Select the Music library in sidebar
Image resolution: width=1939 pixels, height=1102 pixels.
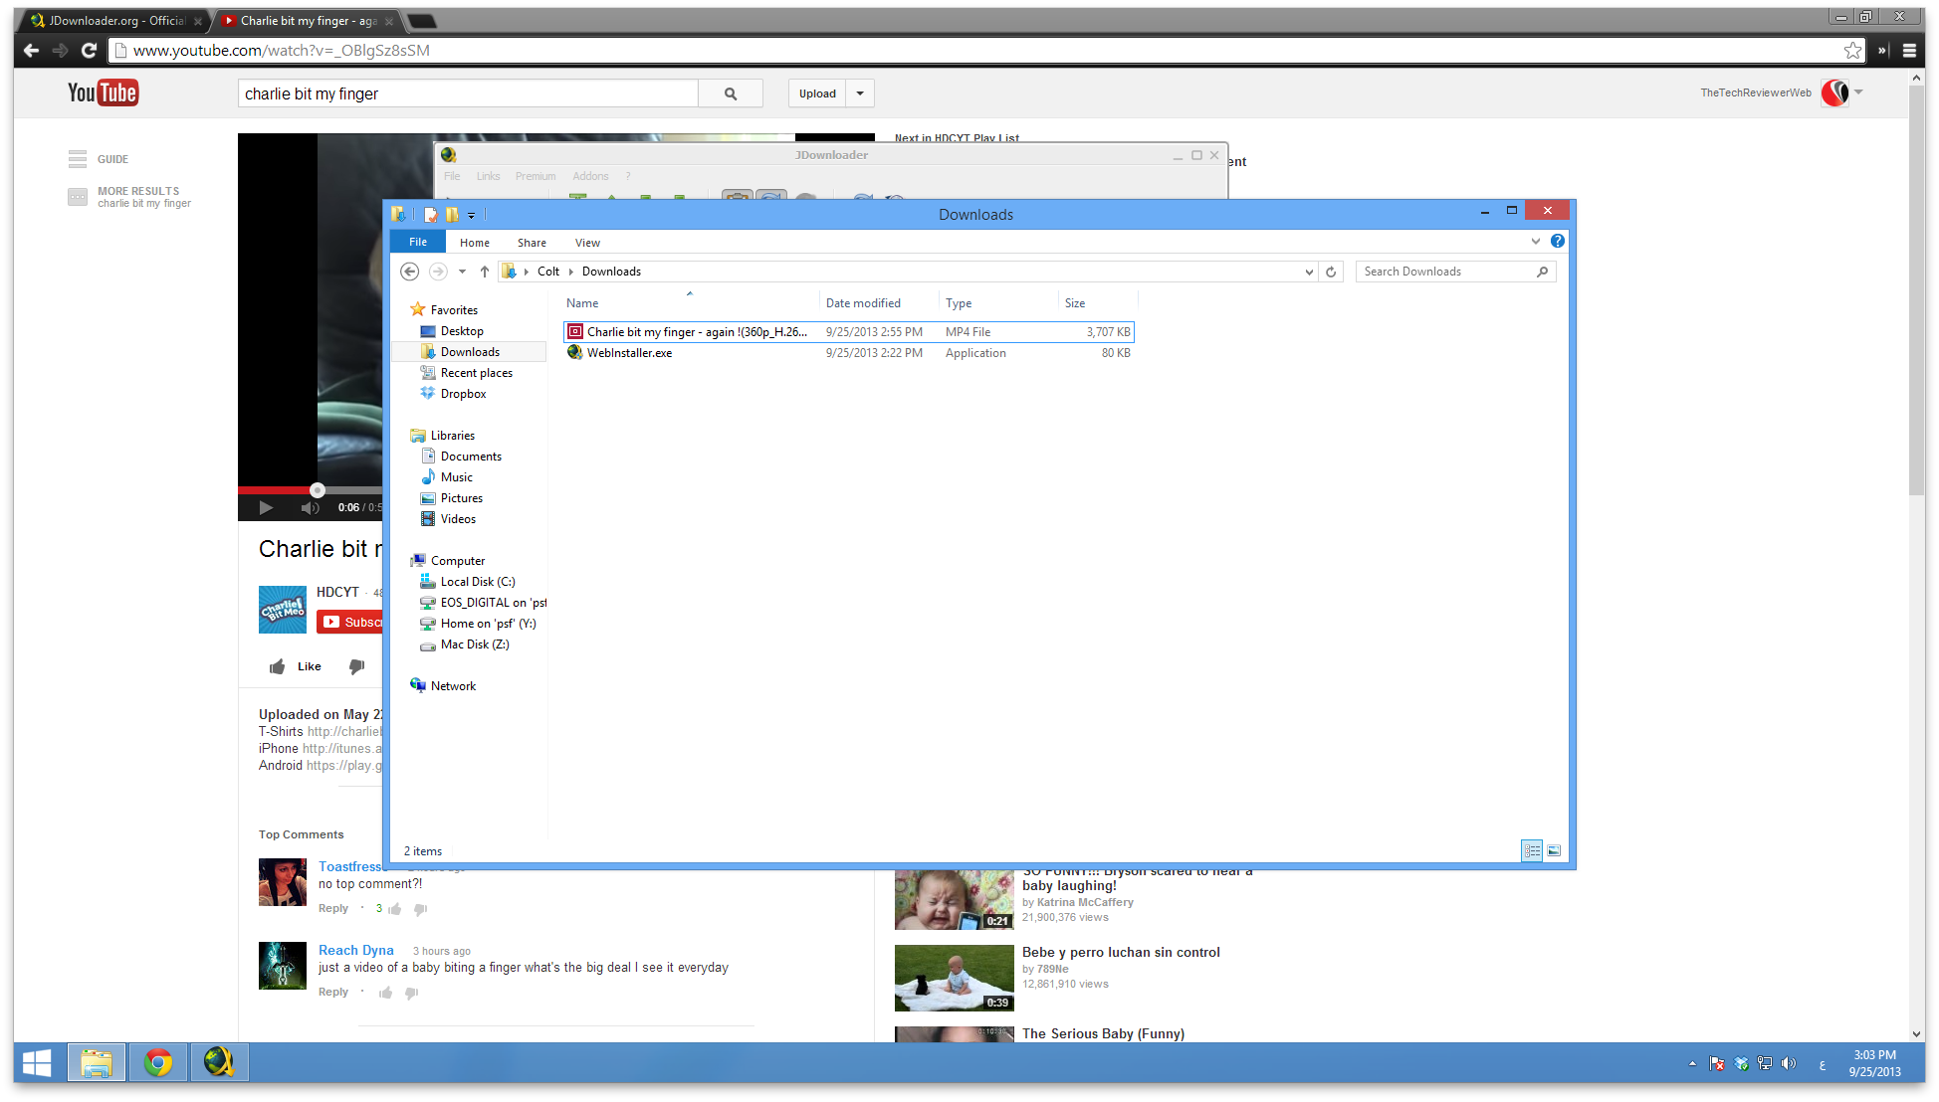point(455,476)
